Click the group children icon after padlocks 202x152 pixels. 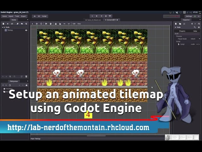(x=64, y=24)
